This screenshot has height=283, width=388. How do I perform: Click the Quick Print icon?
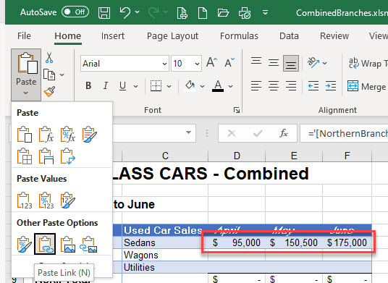[x=245, y=13]
